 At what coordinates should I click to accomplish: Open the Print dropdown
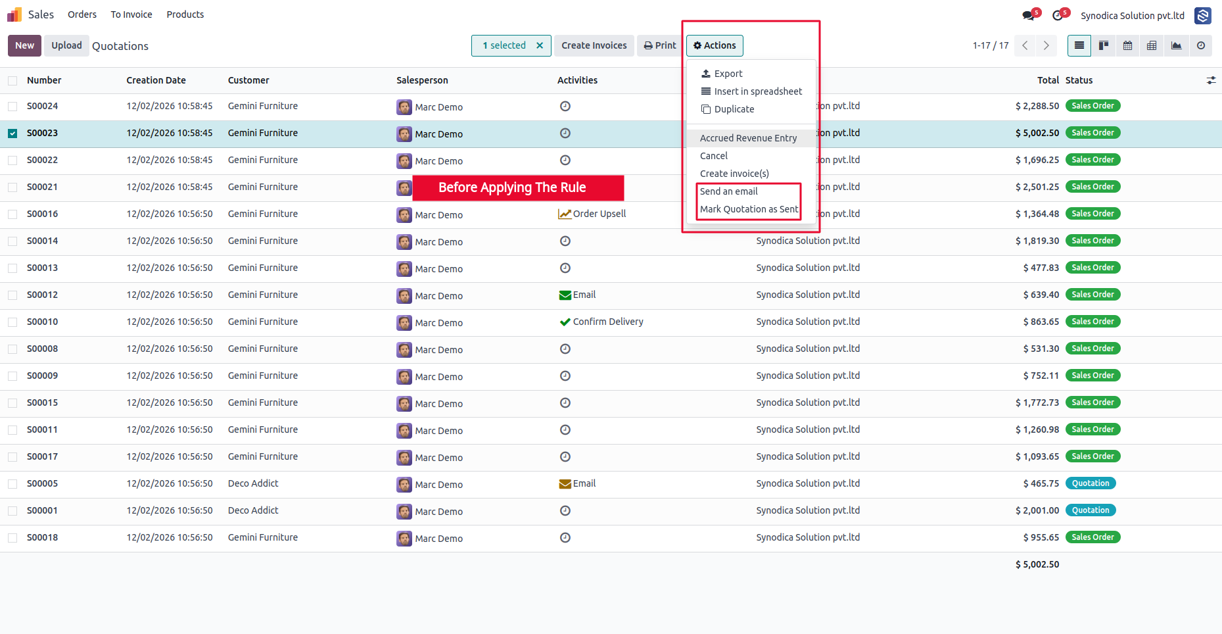click(x=660, y=45)
